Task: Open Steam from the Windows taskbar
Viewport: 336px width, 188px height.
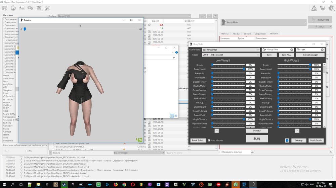Action: 64,184
